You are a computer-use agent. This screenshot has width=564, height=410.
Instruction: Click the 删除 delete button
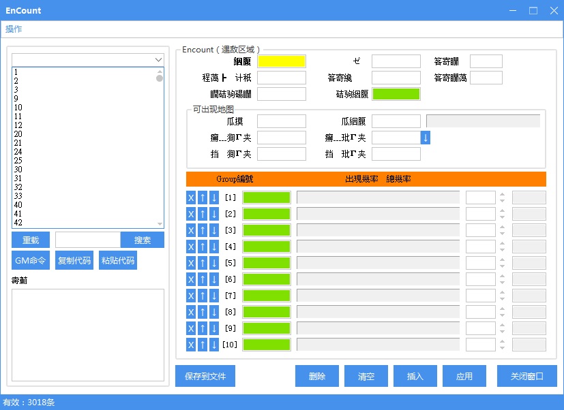(317, 376)
